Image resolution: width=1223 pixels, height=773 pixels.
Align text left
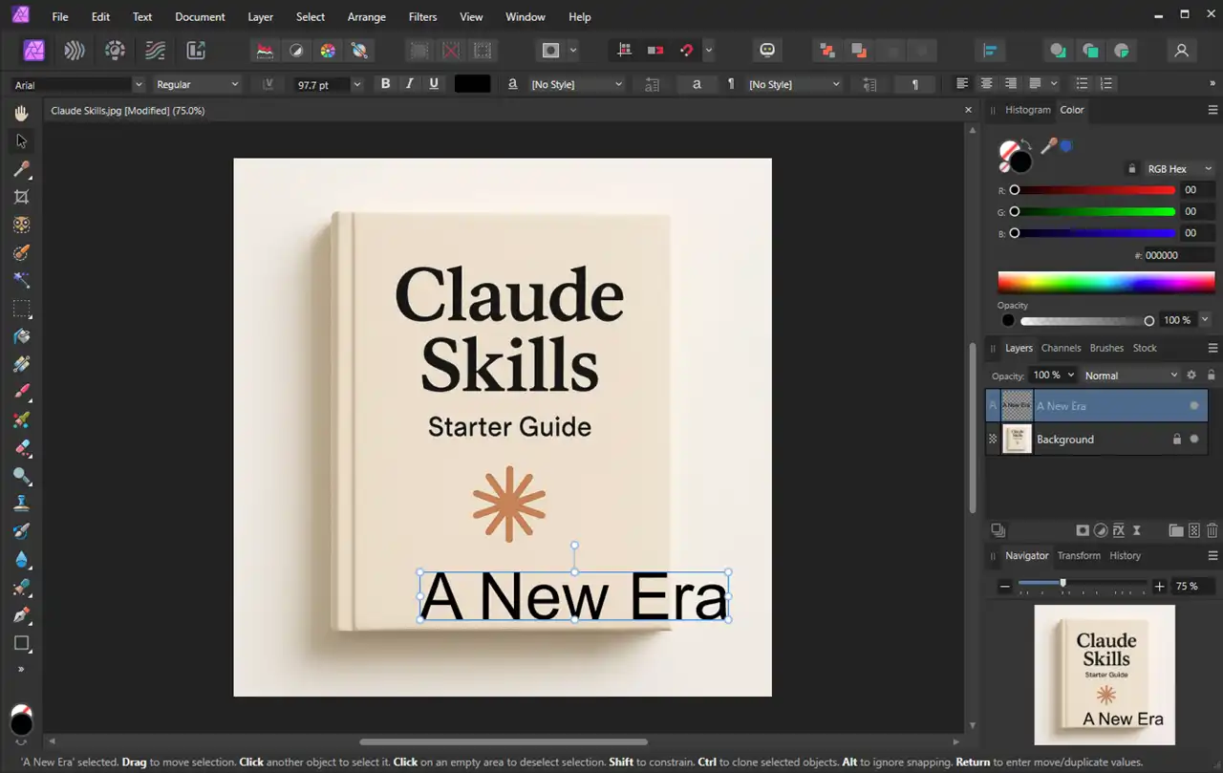[963, 84]
